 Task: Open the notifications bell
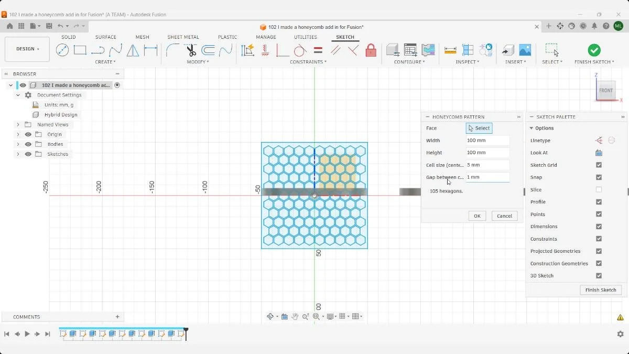point(594,26)
